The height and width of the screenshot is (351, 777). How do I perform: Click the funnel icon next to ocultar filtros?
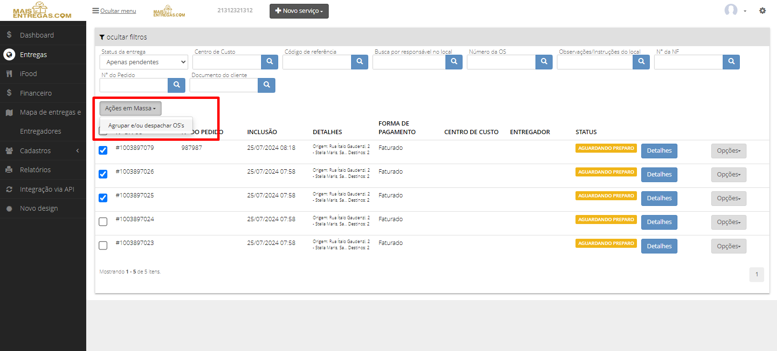click(102, 37)
